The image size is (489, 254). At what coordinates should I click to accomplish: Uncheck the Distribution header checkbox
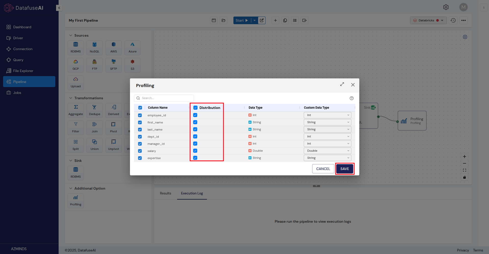pos(195,108)
